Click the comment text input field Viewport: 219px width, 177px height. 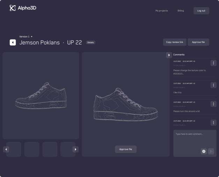195,143
